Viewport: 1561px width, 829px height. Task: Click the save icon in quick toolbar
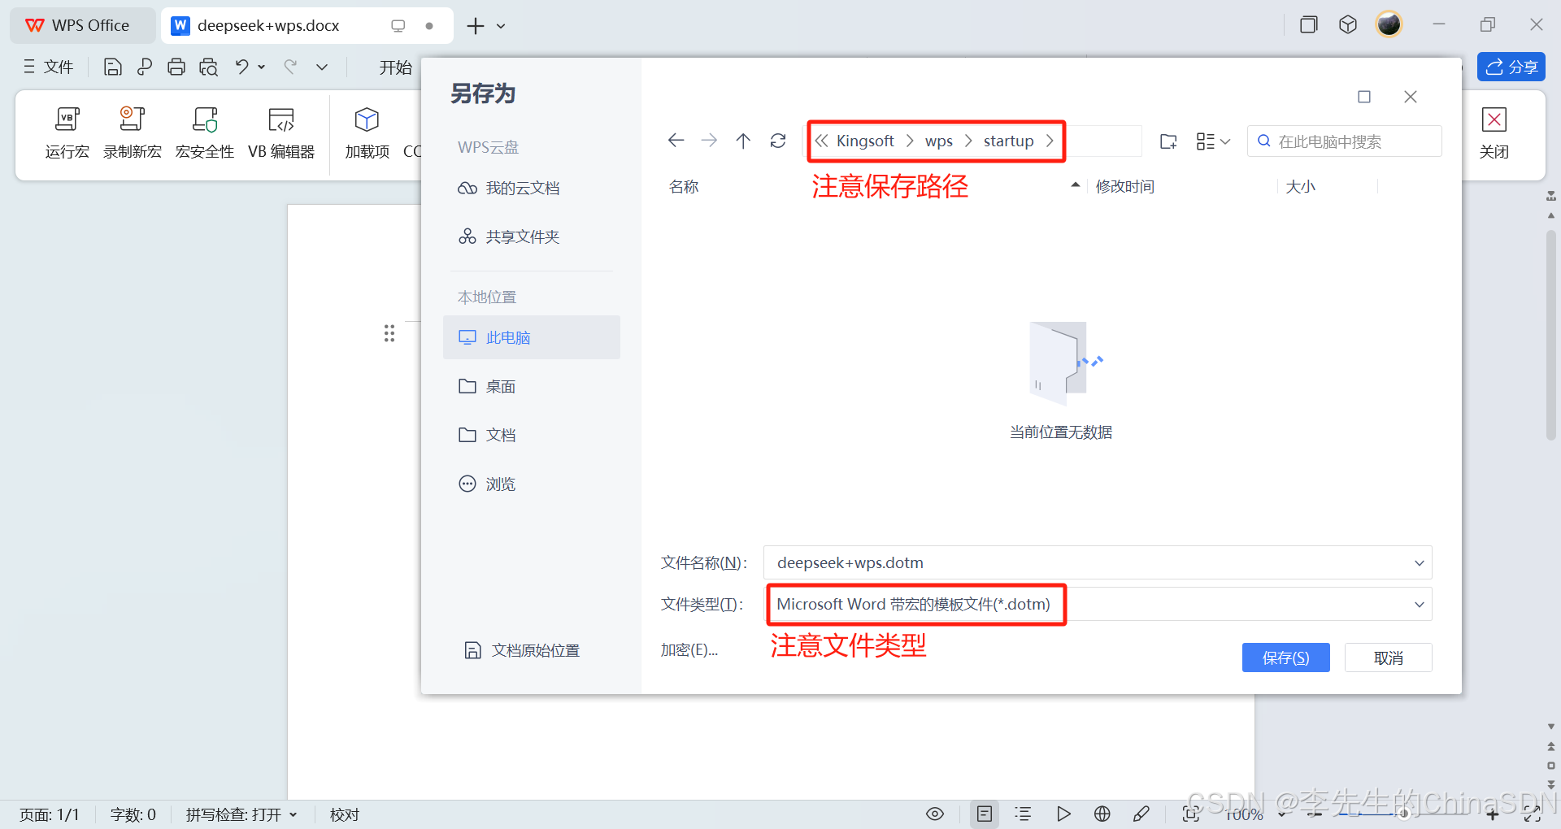[112, 67]
